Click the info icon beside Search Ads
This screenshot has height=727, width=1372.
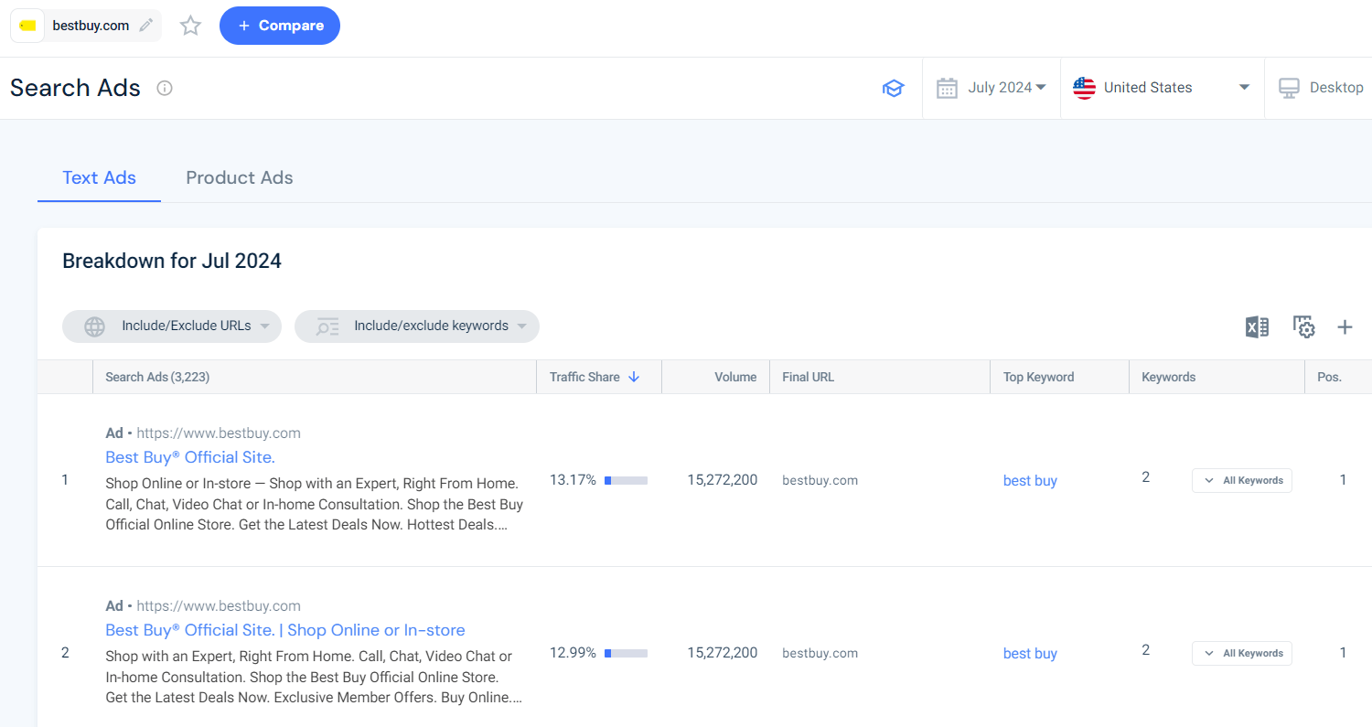point(164,88)
